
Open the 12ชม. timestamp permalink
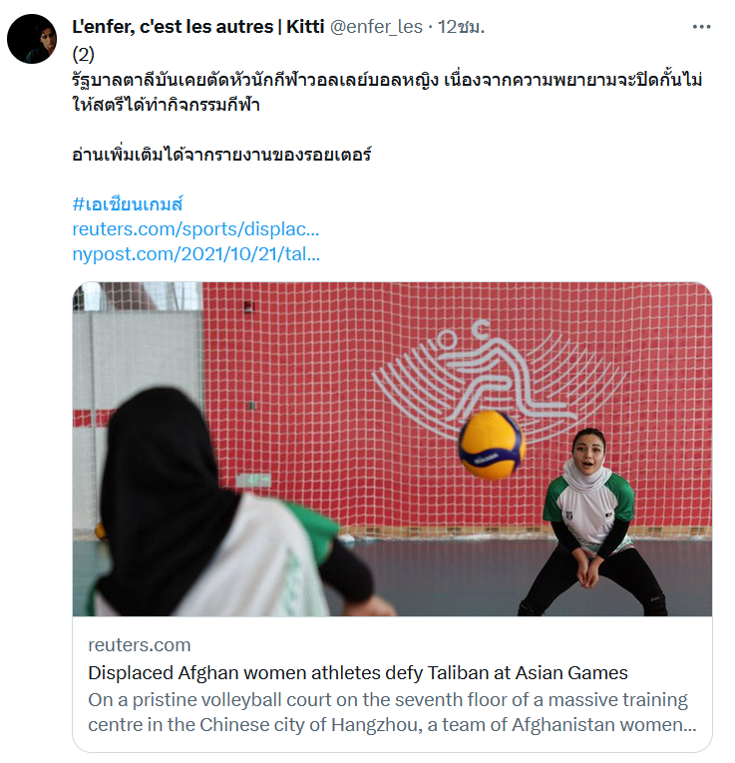coord(461,27)
